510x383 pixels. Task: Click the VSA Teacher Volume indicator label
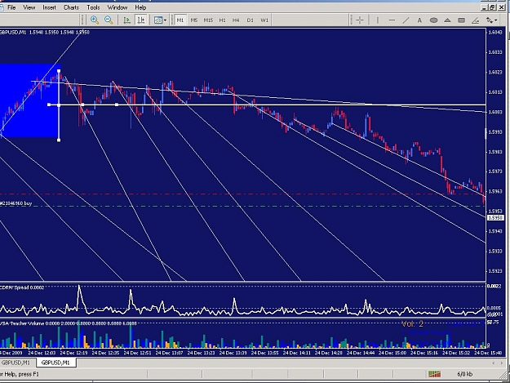point(69,323)
